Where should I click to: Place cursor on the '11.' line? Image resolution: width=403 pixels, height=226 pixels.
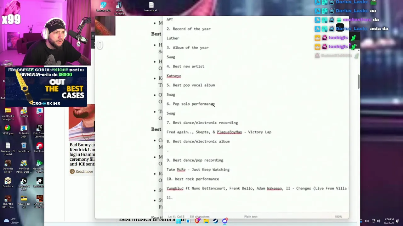170,198
